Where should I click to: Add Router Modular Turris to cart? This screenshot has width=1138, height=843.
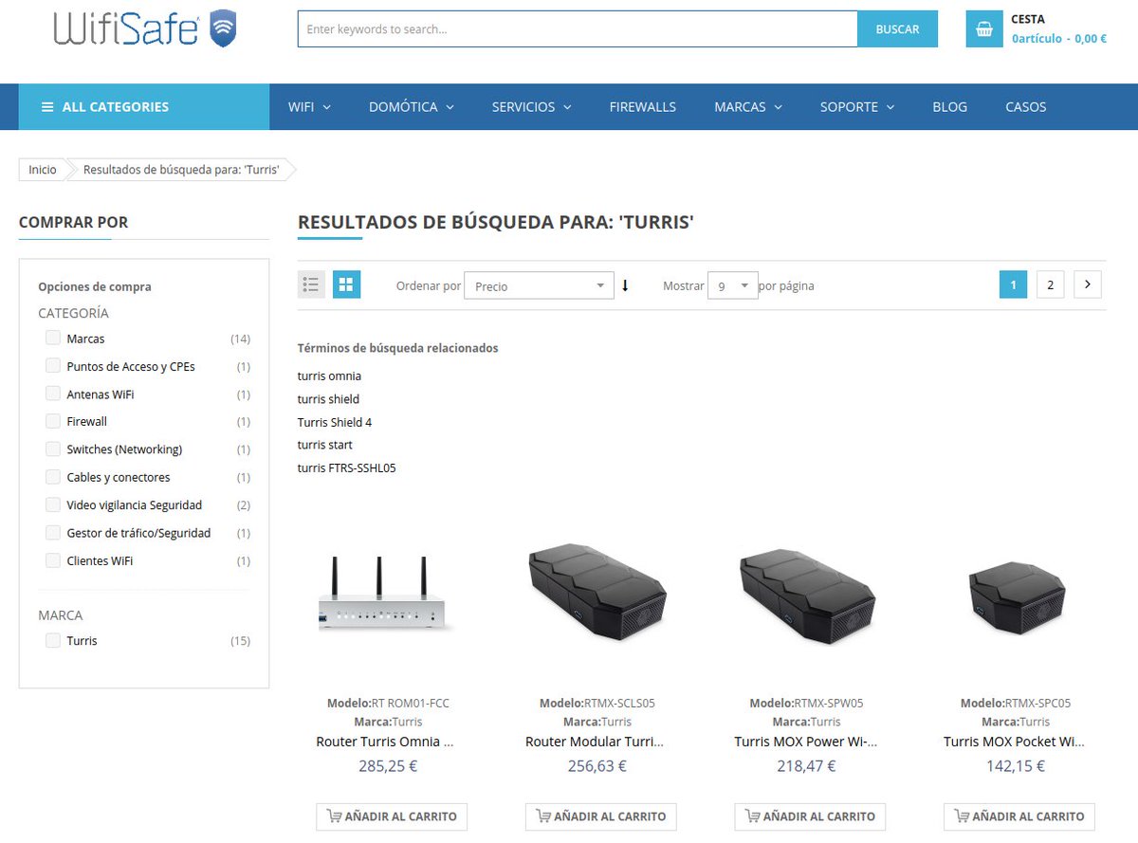(x=601, y=816)
